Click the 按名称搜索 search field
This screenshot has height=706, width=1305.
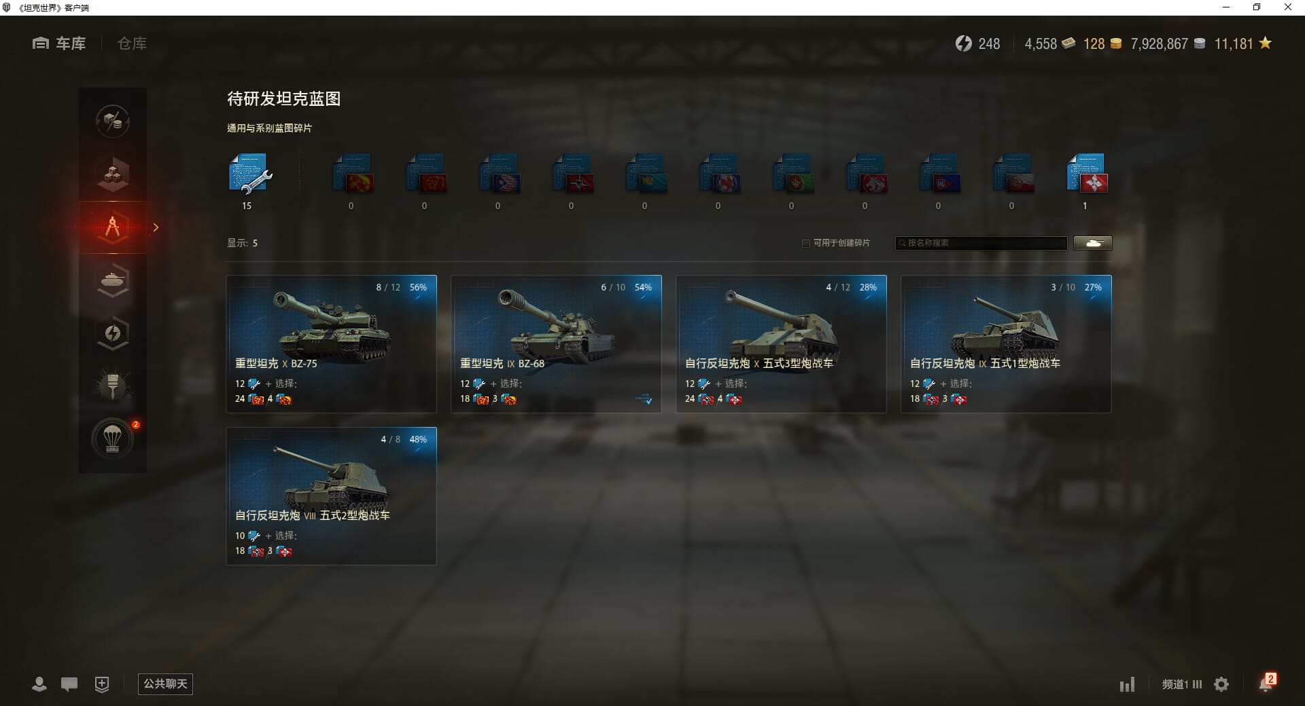point(981,243)
